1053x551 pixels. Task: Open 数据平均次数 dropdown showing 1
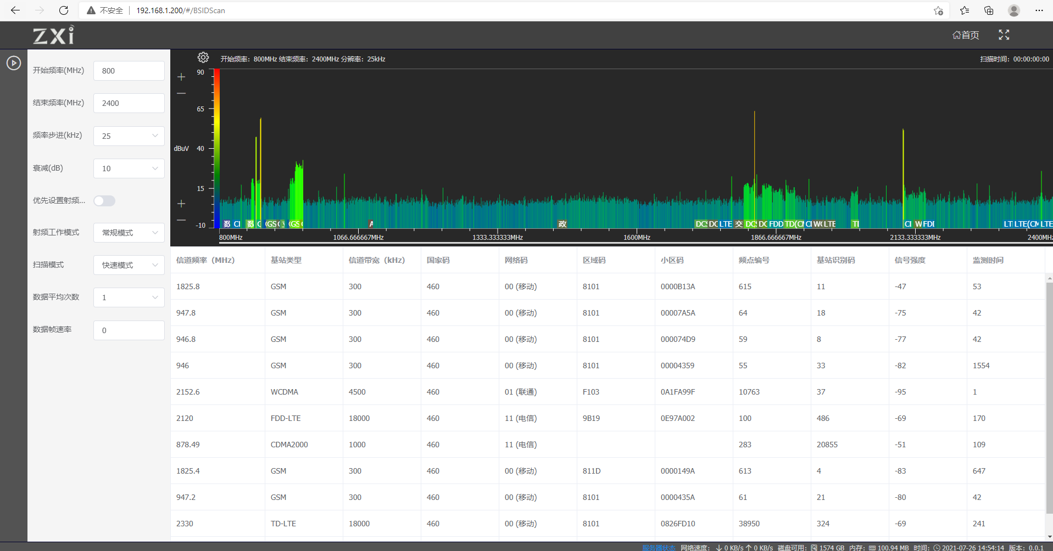click(x=129, y=297)
